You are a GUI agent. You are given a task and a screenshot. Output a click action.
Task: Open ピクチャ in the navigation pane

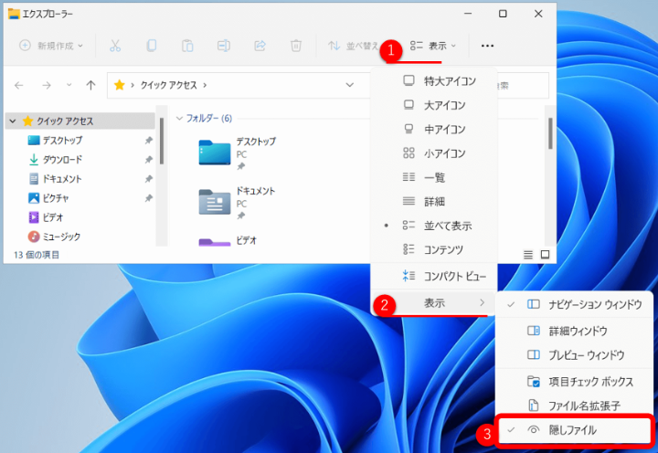[x=56, y=198]
